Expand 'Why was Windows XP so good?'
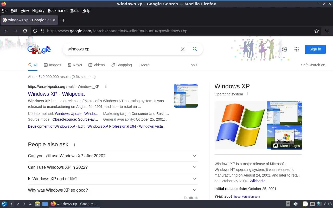The image size is (333, 208). [113, 190]
